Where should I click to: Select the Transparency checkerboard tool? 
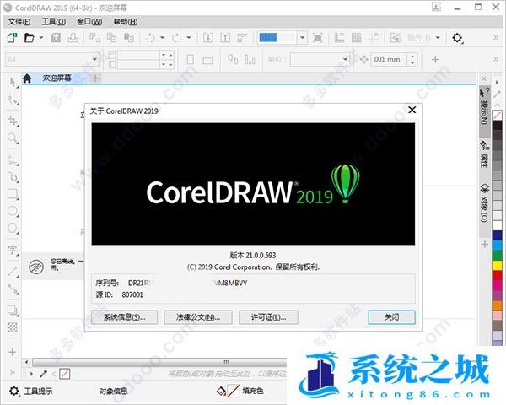click(13, 327)
